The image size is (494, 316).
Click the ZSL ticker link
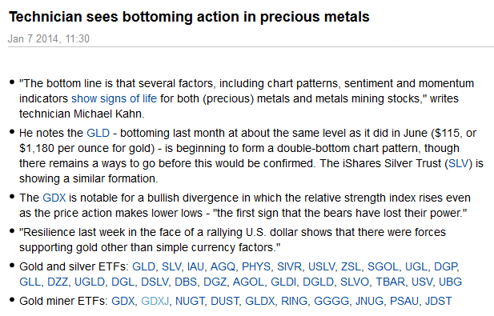click(351, 267)
